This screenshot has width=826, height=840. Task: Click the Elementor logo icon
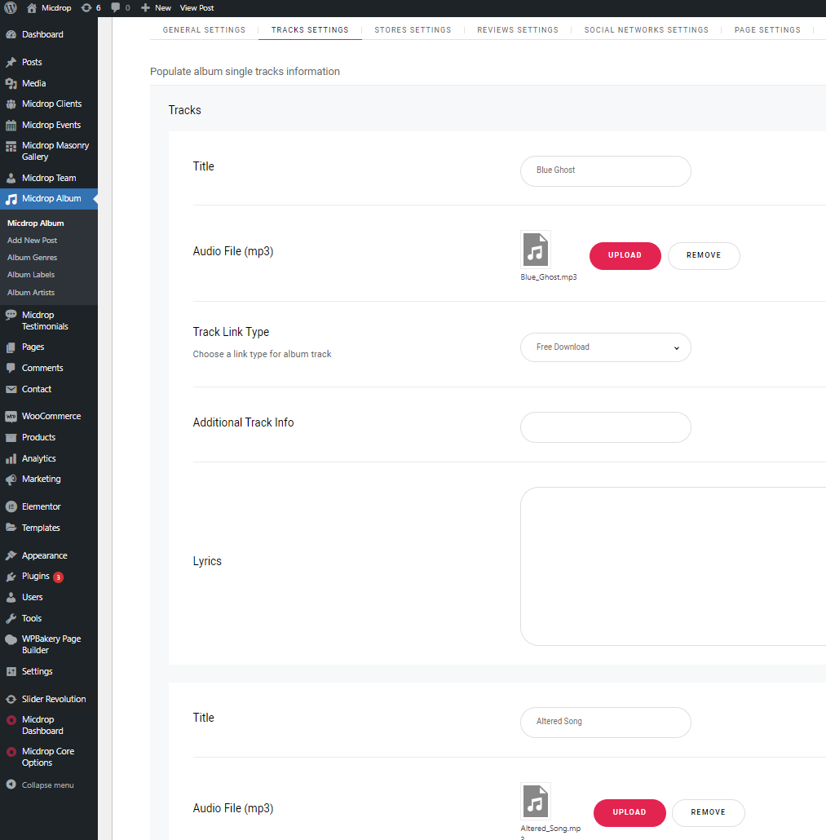pos(11,506)
